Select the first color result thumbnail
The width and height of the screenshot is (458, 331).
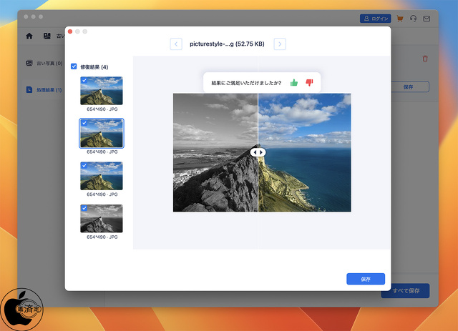pos(102,91)
